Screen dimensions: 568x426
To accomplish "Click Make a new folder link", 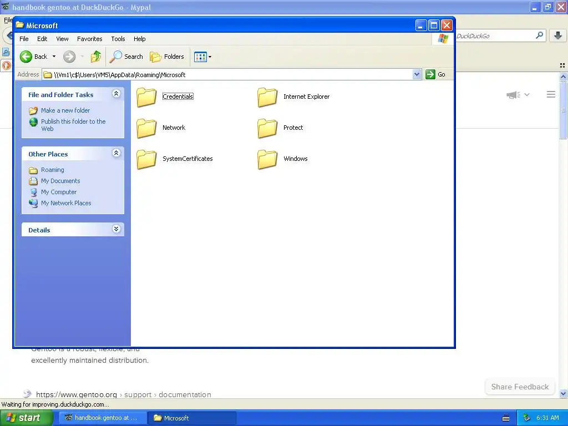I will pyautogui.click(x=65, y=110).
